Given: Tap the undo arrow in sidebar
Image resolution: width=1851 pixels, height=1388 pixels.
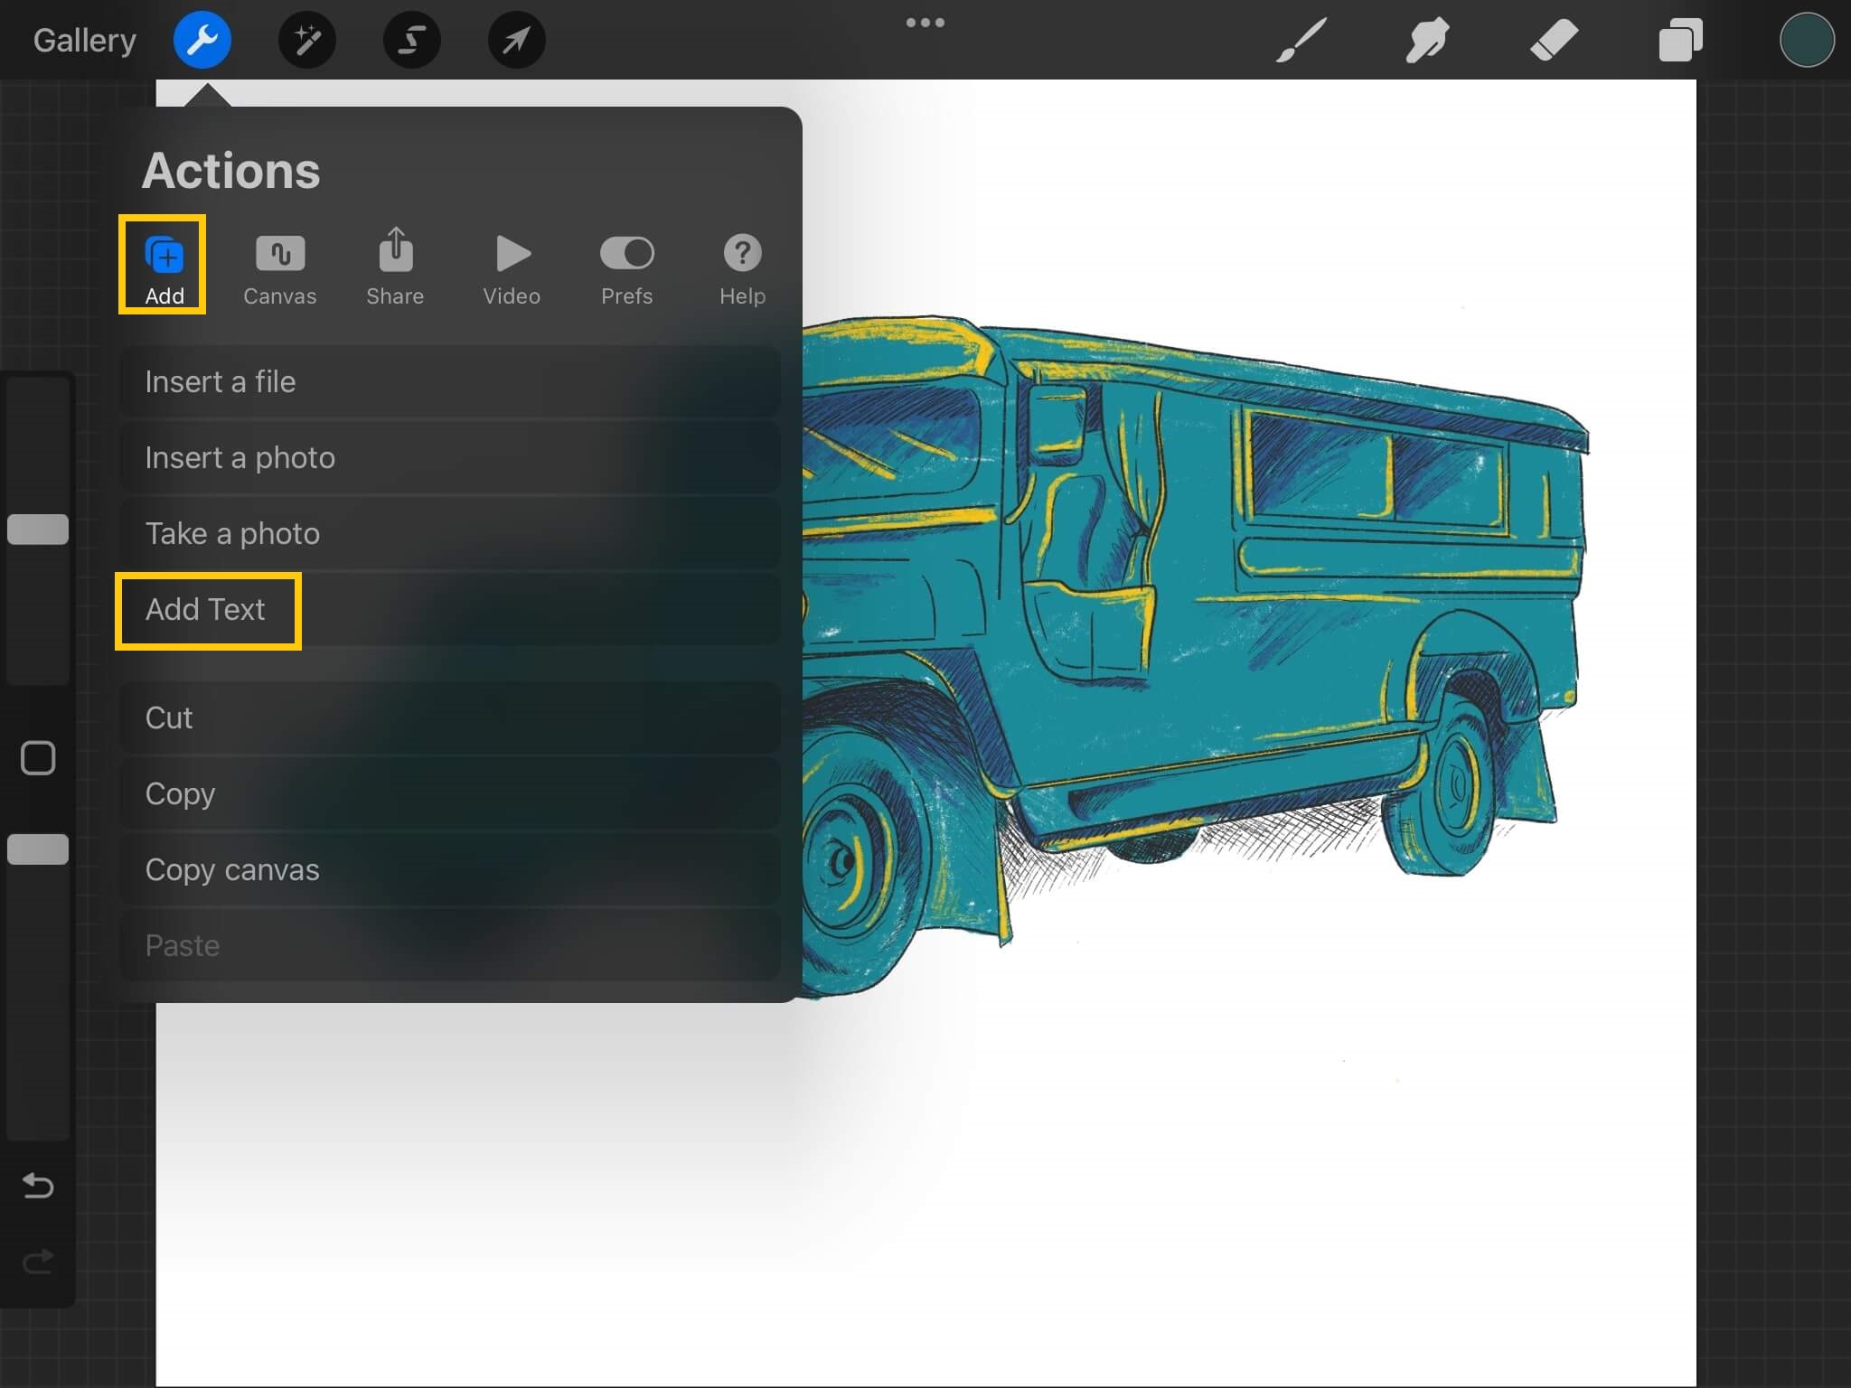Looking at the screenshot, I should (38, 1185).
